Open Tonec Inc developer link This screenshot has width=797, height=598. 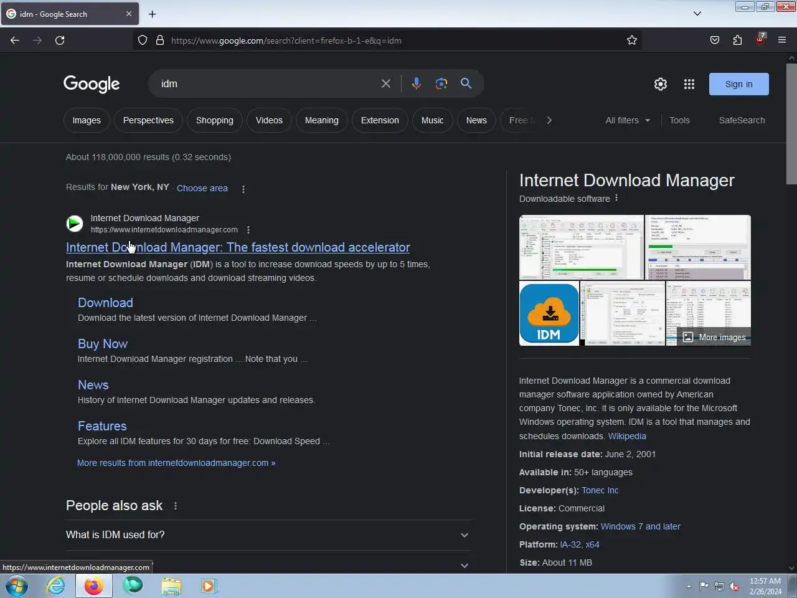tap(600, 490)
